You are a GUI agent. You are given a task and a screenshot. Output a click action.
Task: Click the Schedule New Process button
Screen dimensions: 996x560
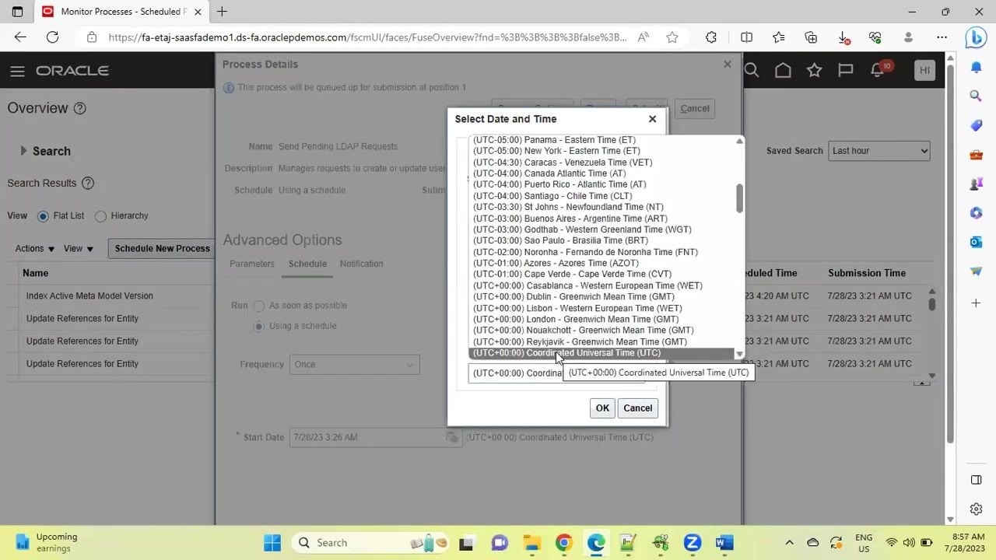point(162,249)
